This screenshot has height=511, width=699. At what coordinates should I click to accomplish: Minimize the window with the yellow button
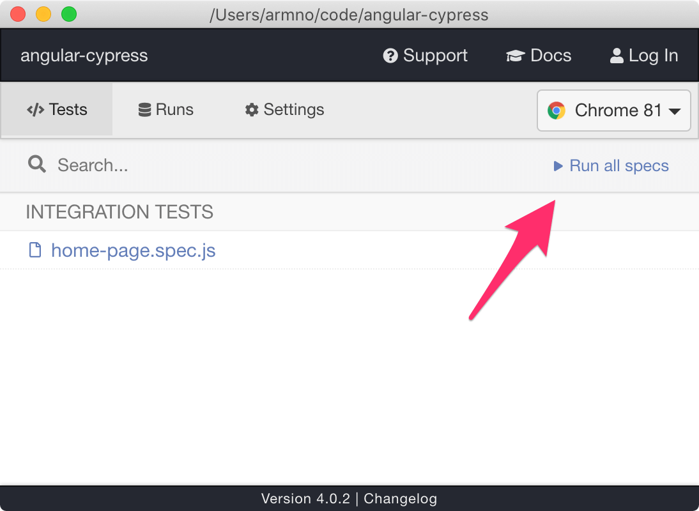(x=43, y=14)
